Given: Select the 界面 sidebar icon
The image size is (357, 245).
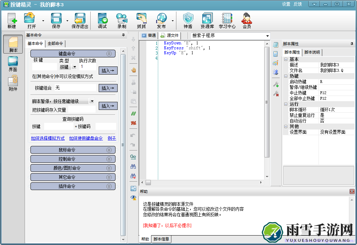Looking at the screenshot, I should [13, 64].
